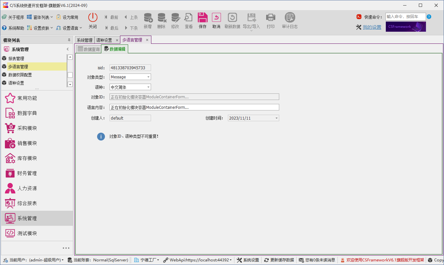The width and height of the screenshot is (444, 265).
Task: Click the 打印 printer icon
Action: (x=271, y=18)
